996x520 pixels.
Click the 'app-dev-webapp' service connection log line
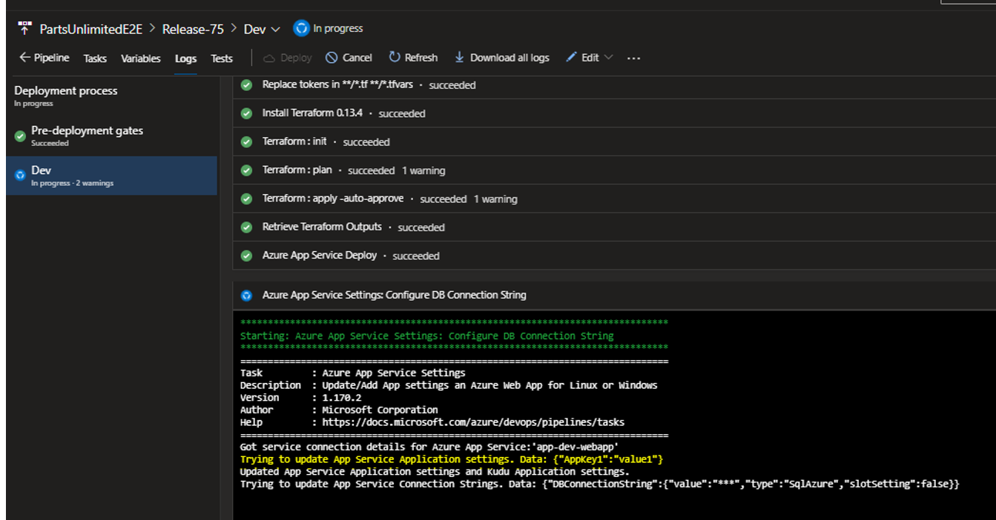coord(429,447)
